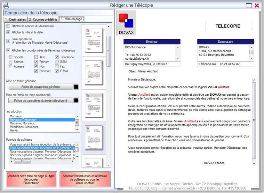Open the '2 - Courriers prédéfinis' tab
The image size is (264, 193).
coord(43,19)
